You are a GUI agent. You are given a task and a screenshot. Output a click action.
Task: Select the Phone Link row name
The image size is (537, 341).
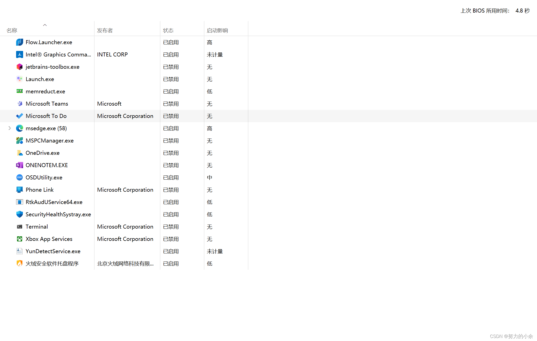39,190
